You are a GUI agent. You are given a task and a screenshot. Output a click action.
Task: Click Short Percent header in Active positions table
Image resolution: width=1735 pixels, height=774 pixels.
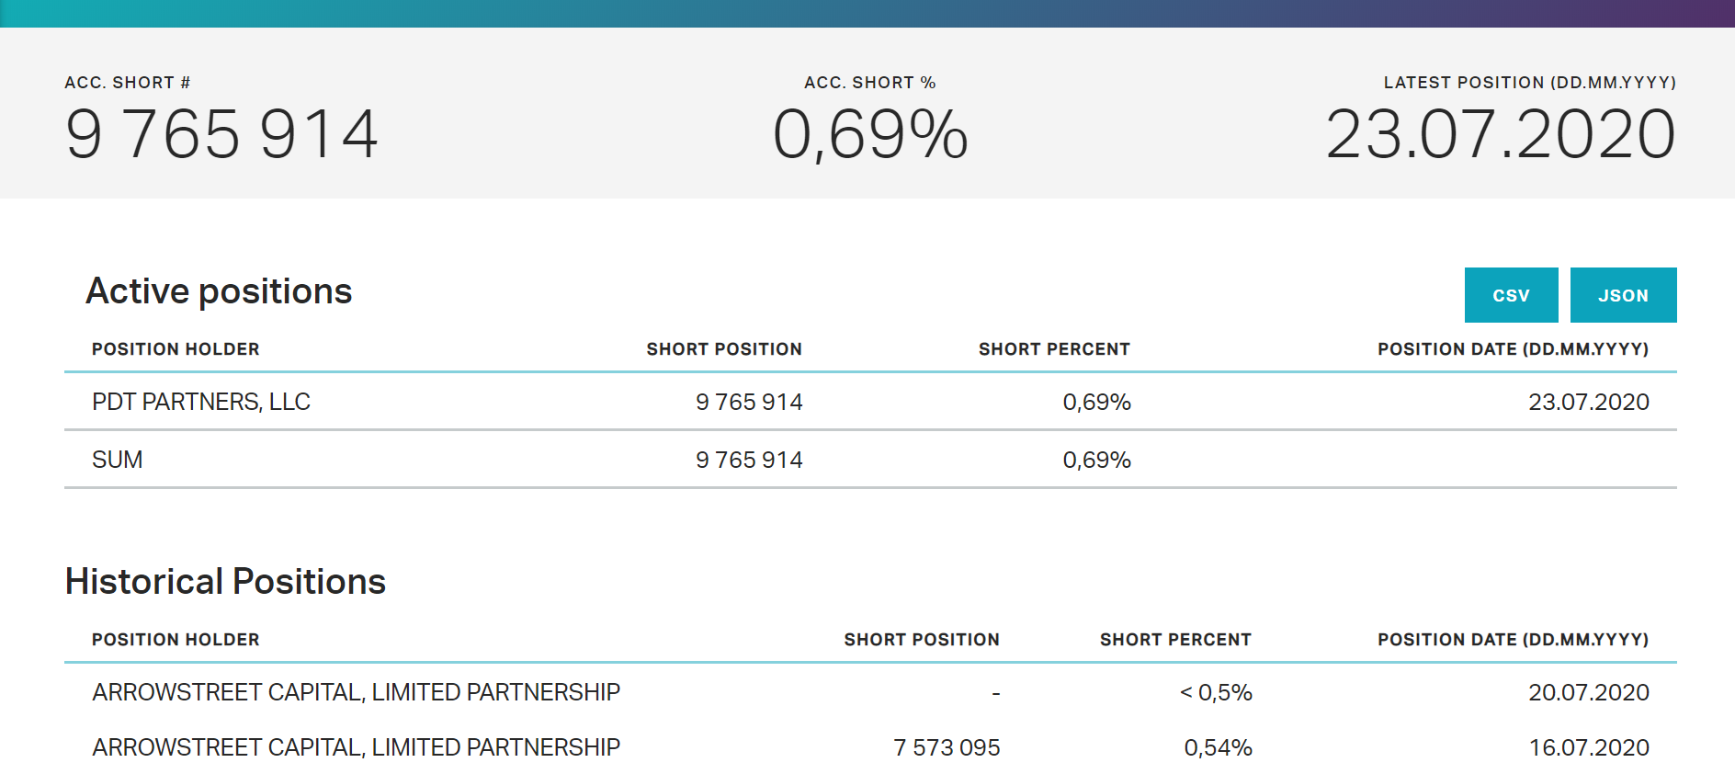tap(1054, 349)
